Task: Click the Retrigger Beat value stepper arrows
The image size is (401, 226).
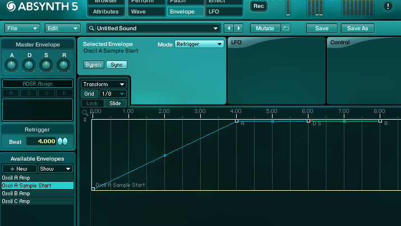Action: tap(63, 141)
